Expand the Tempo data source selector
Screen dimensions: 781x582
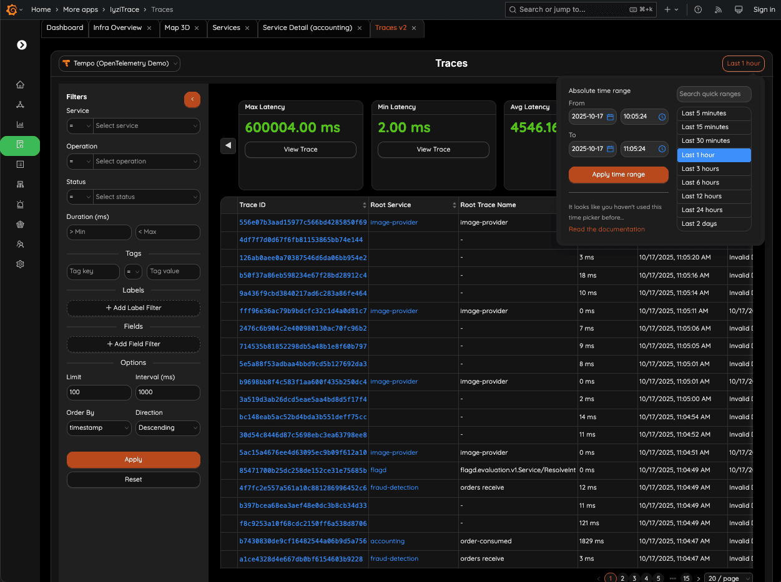(x=119, y=64)
